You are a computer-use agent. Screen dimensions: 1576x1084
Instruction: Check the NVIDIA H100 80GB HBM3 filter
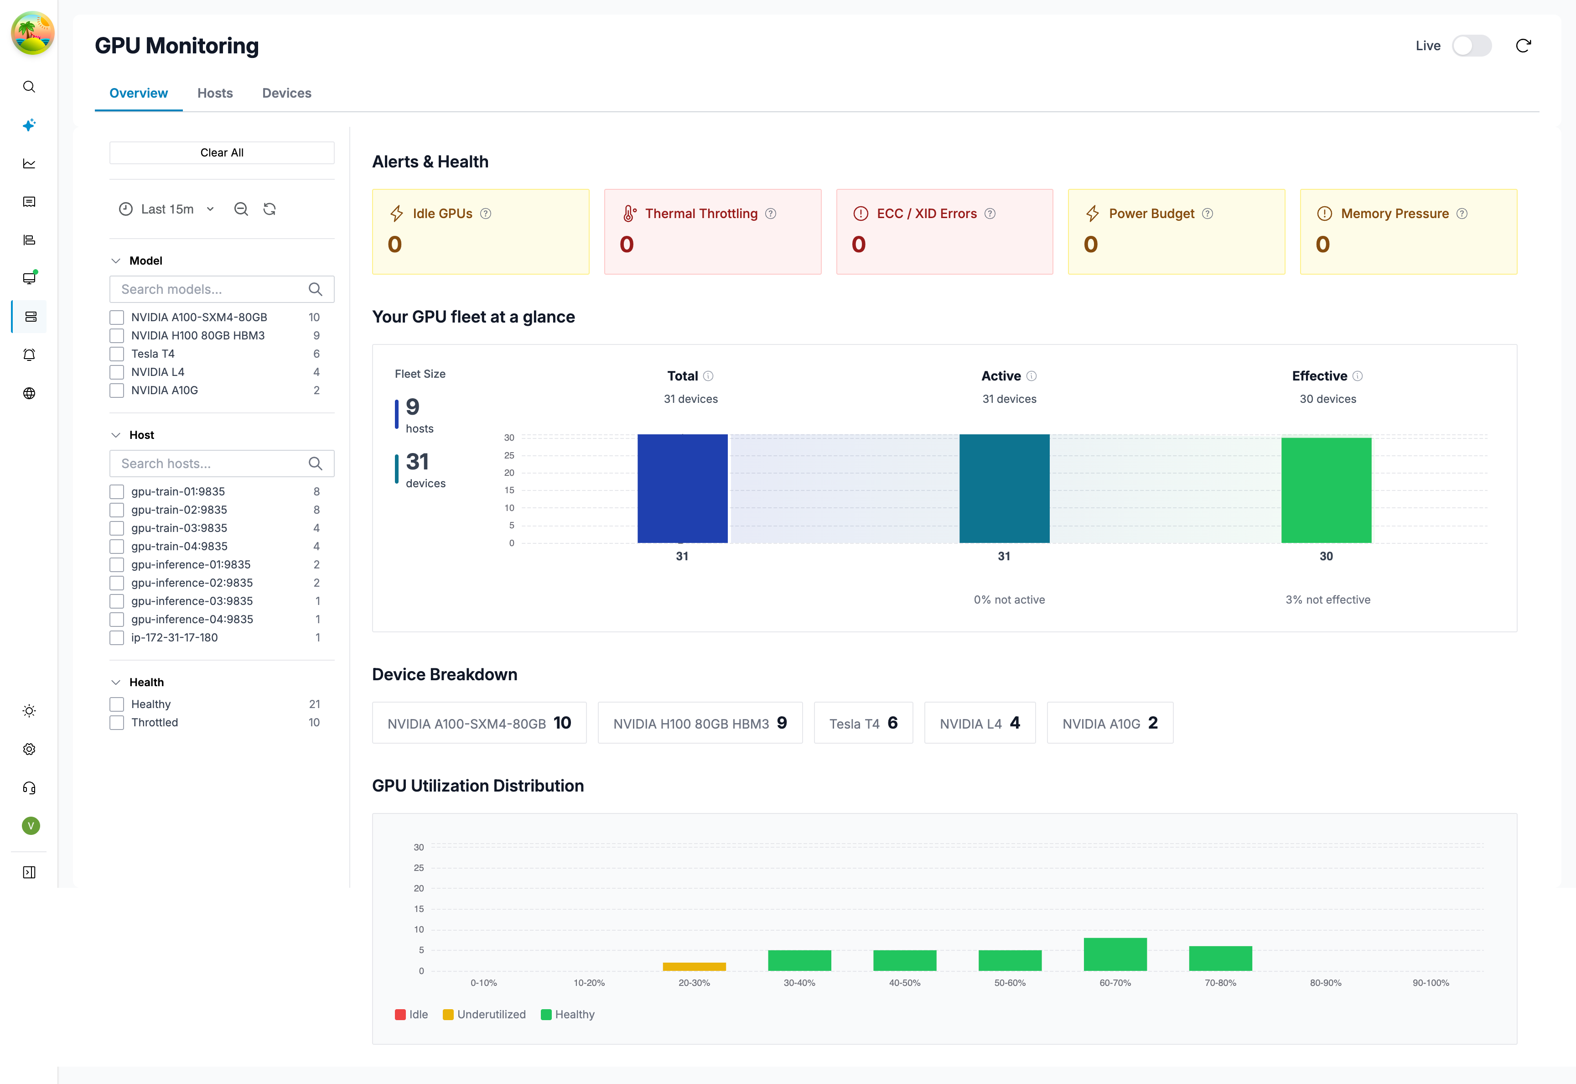point(117,335)
